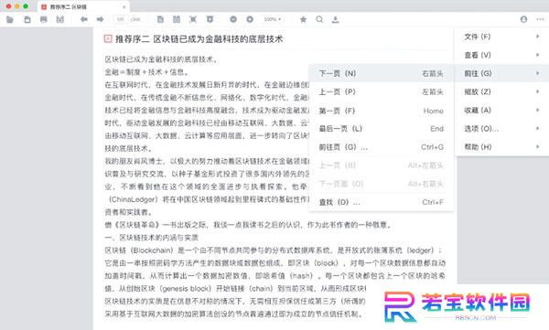Viewport: 549px width, 330px height.
Task: Go back with the left arrow icon
Action: tap(83, 19)
